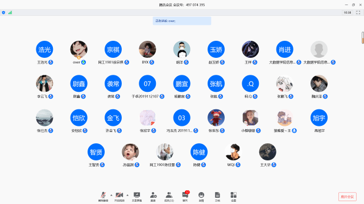The height and width of the screenshot is (204, 364).
Task: Open the invite (邀请) panel
Action: tap(153, 197)
